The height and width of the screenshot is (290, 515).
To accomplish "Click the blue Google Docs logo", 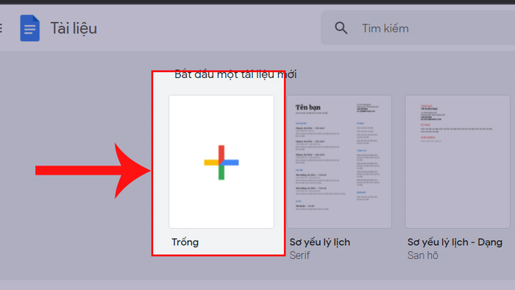I will click(30, 28).
